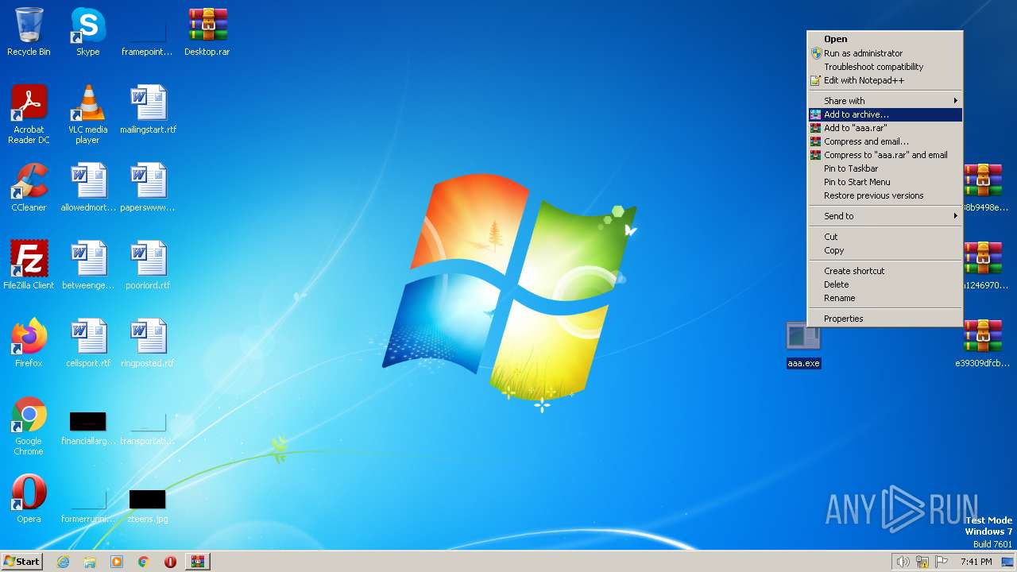Choose Pin to Start Menu
Image resolution: width=1017 pixels, height=572 pixels.
click(885, 182)
